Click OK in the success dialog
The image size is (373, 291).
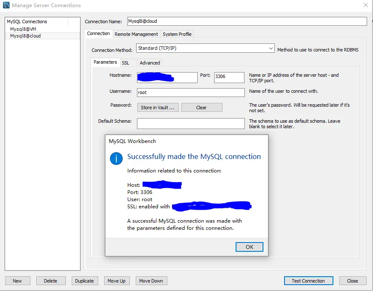[250, 247]
